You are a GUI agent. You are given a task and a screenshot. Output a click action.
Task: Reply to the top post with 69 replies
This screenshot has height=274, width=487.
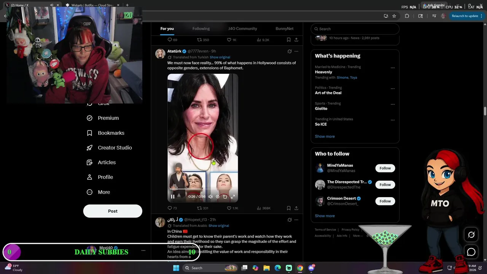coord(172,40)
